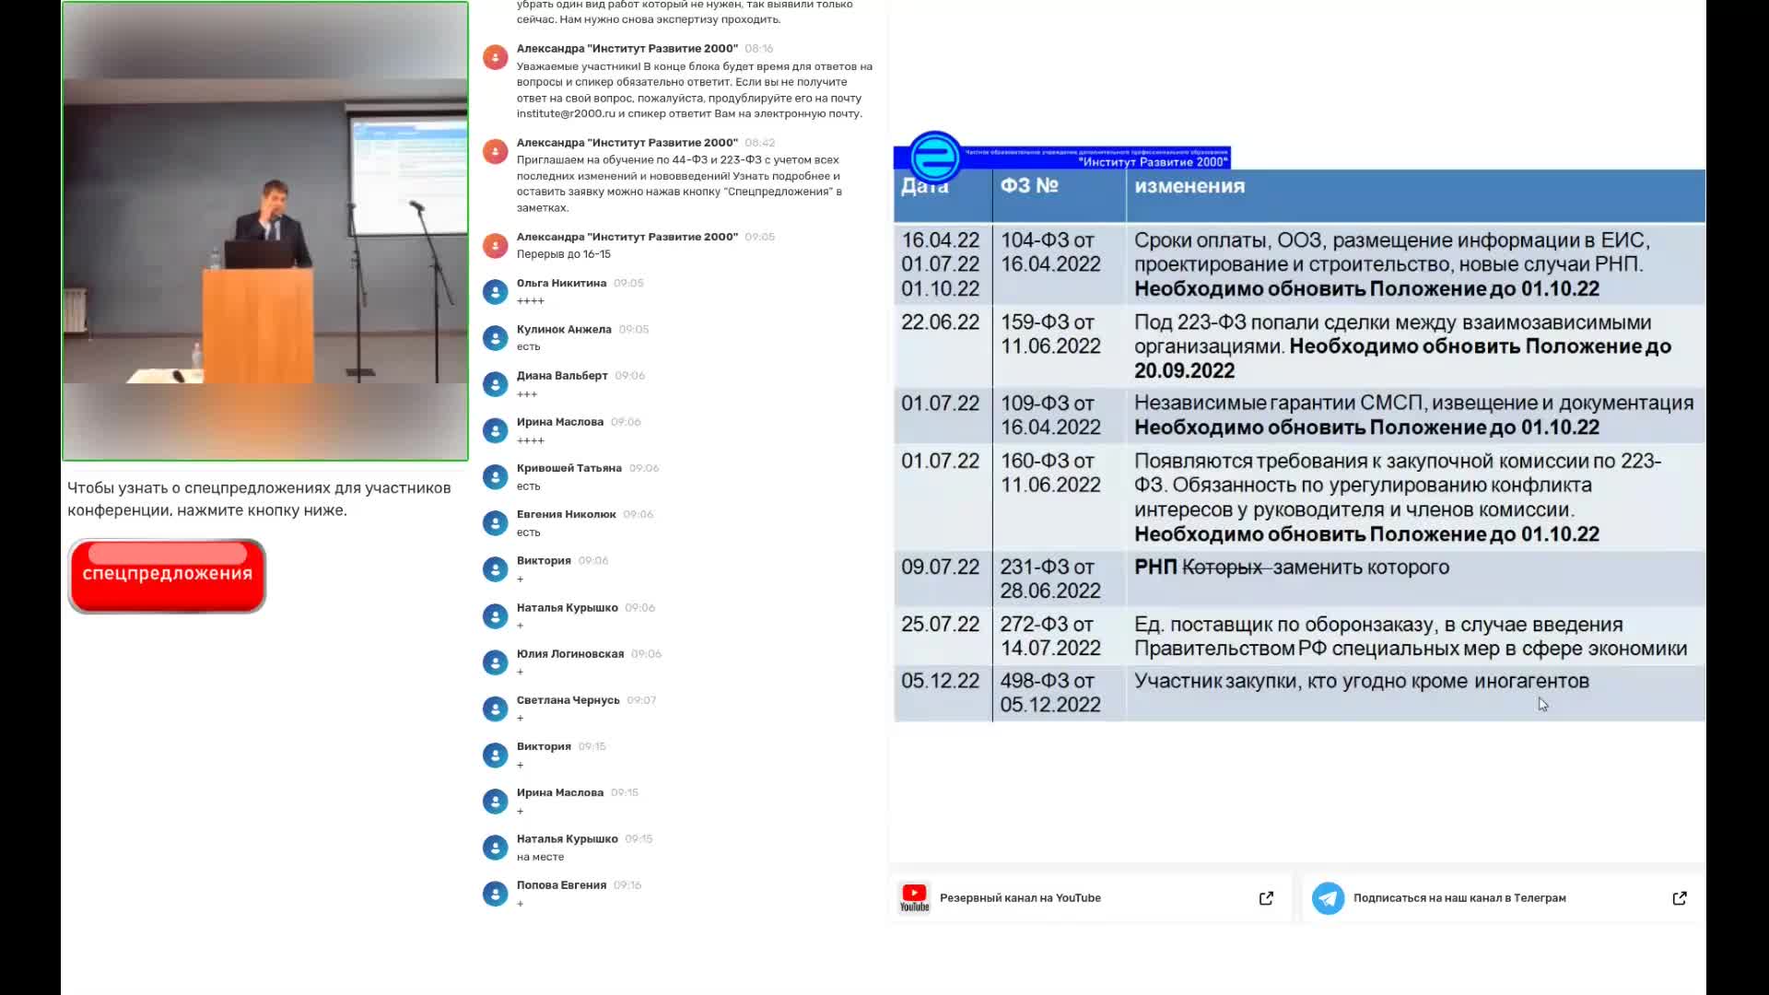Select the name Юлия Логиновская in chat
Screen dimensions: 1769x995
(570, 653)
